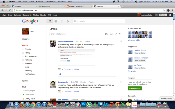Open iTunes from the Dock
The width and height of the screenshot is (175, 109).
point(39,104)
